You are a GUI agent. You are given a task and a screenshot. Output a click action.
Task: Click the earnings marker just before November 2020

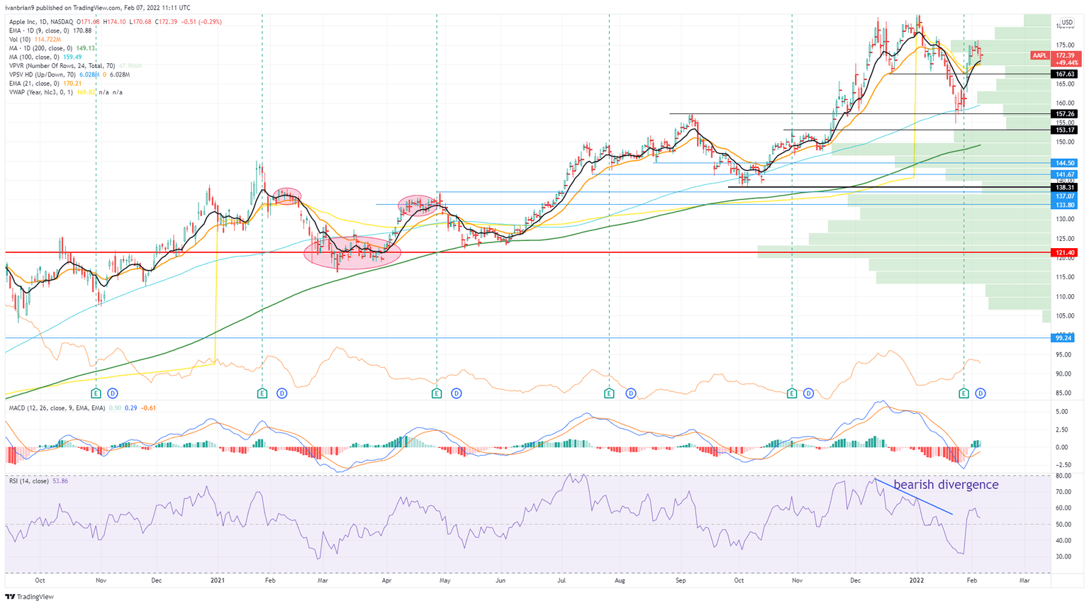pyautogui.click(x=96, y=393)
